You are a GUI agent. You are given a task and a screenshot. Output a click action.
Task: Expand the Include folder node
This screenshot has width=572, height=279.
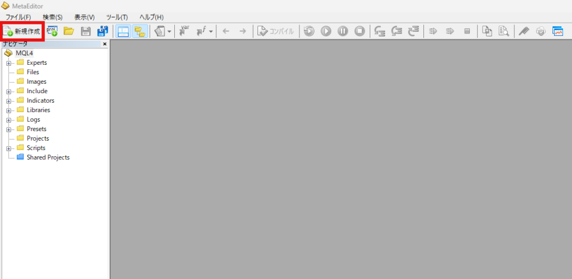pyautogui.click(x=8, y=92)
